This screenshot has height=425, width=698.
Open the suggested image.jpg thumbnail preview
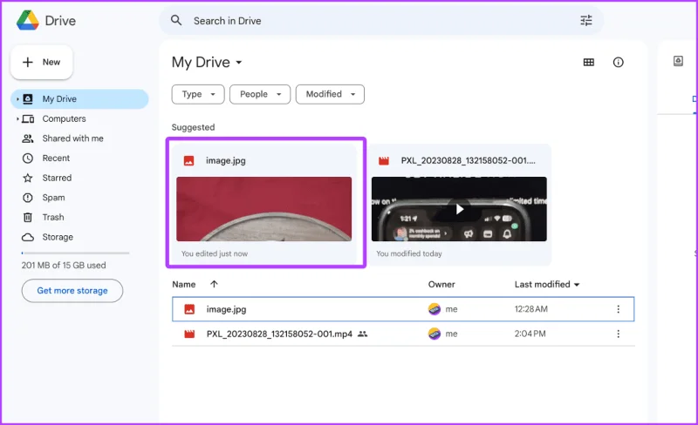(264, 209)
